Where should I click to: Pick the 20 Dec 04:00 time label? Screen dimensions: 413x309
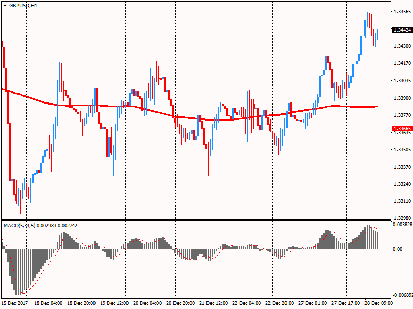click(149, 304)
